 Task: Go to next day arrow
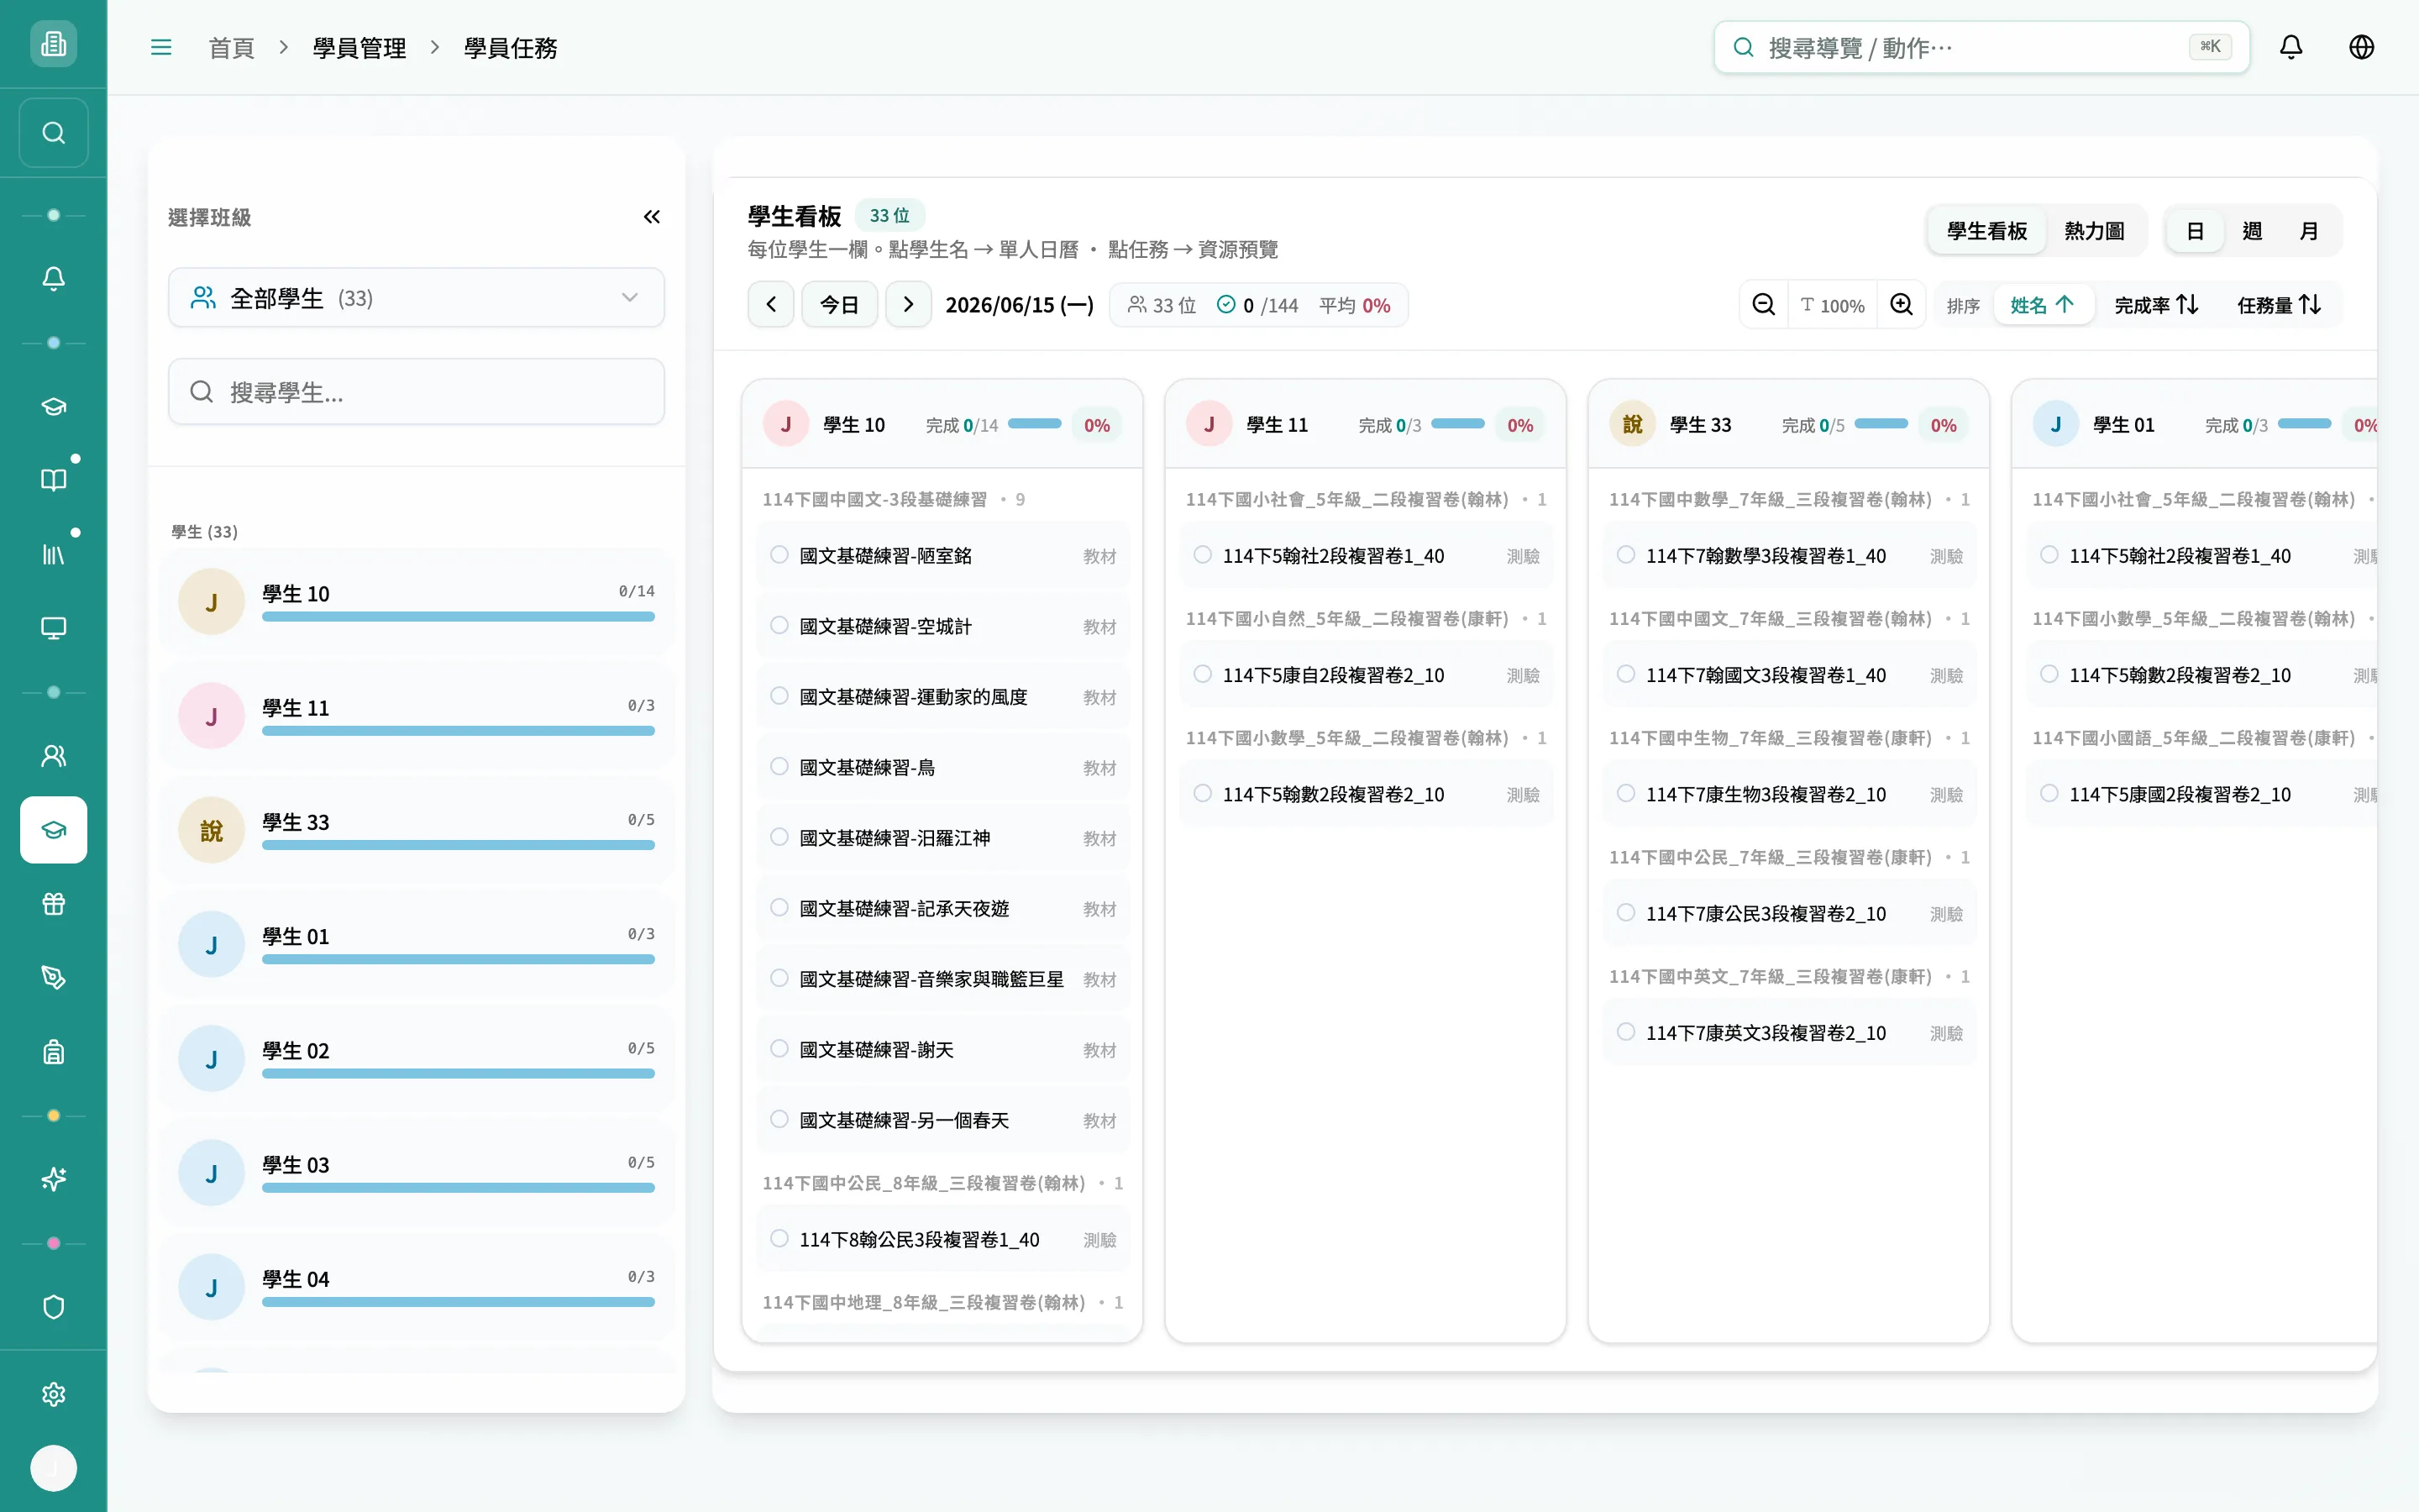click(908, 305)
